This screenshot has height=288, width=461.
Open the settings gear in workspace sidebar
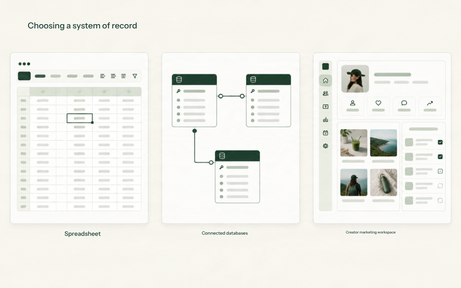pos(325,146)
